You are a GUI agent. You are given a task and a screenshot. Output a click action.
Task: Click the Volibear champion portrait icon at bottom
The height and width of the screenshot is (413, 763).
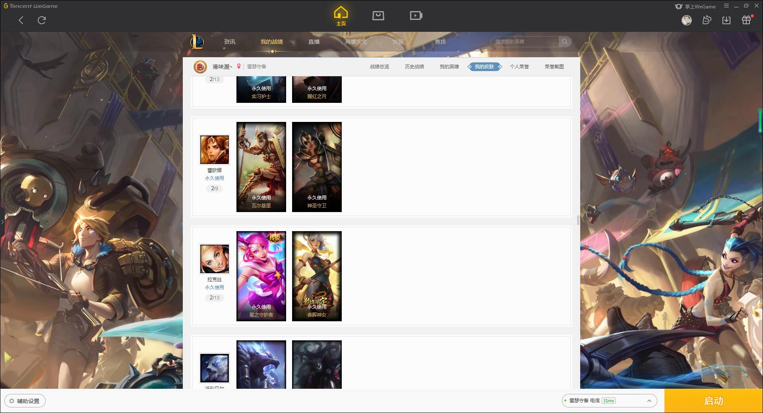[x=215, y=368]
